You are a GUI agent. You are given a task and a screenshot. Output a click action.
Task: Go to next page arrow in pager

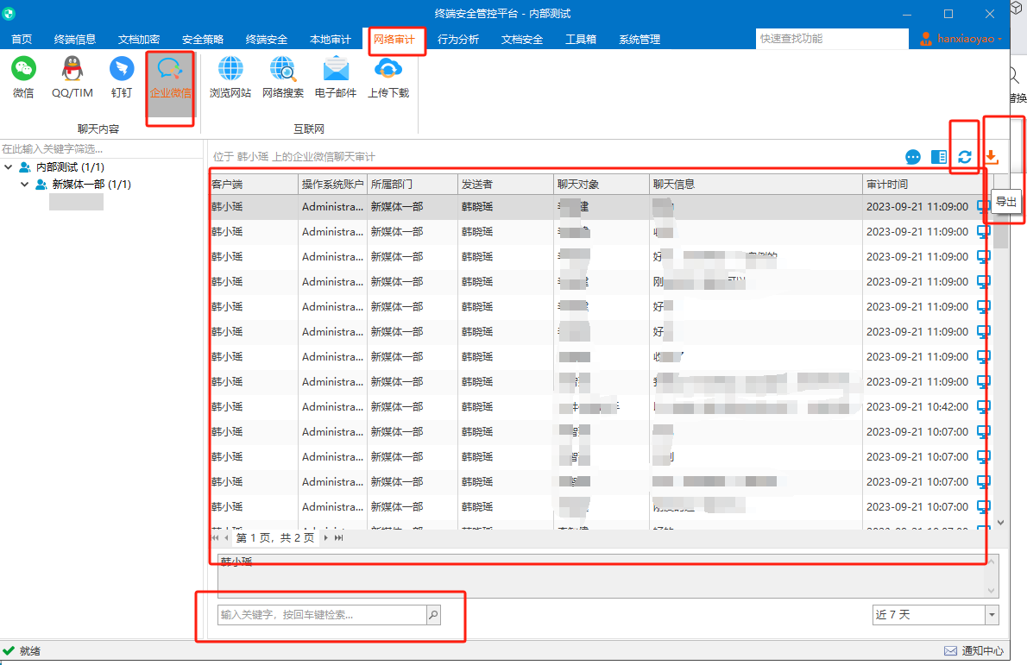pos(325,538)
